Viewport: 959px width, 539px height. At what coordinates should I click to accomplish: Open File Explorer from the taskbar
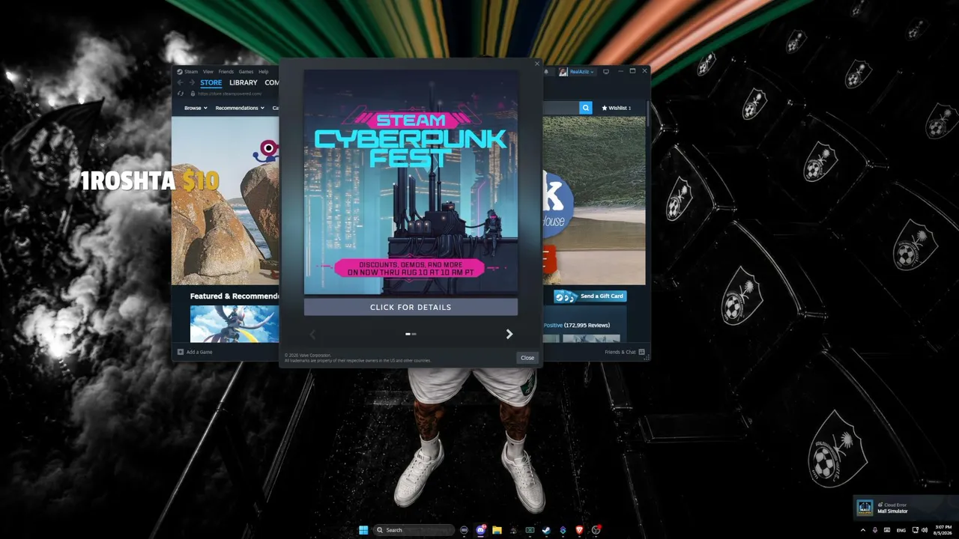(497, 530)
